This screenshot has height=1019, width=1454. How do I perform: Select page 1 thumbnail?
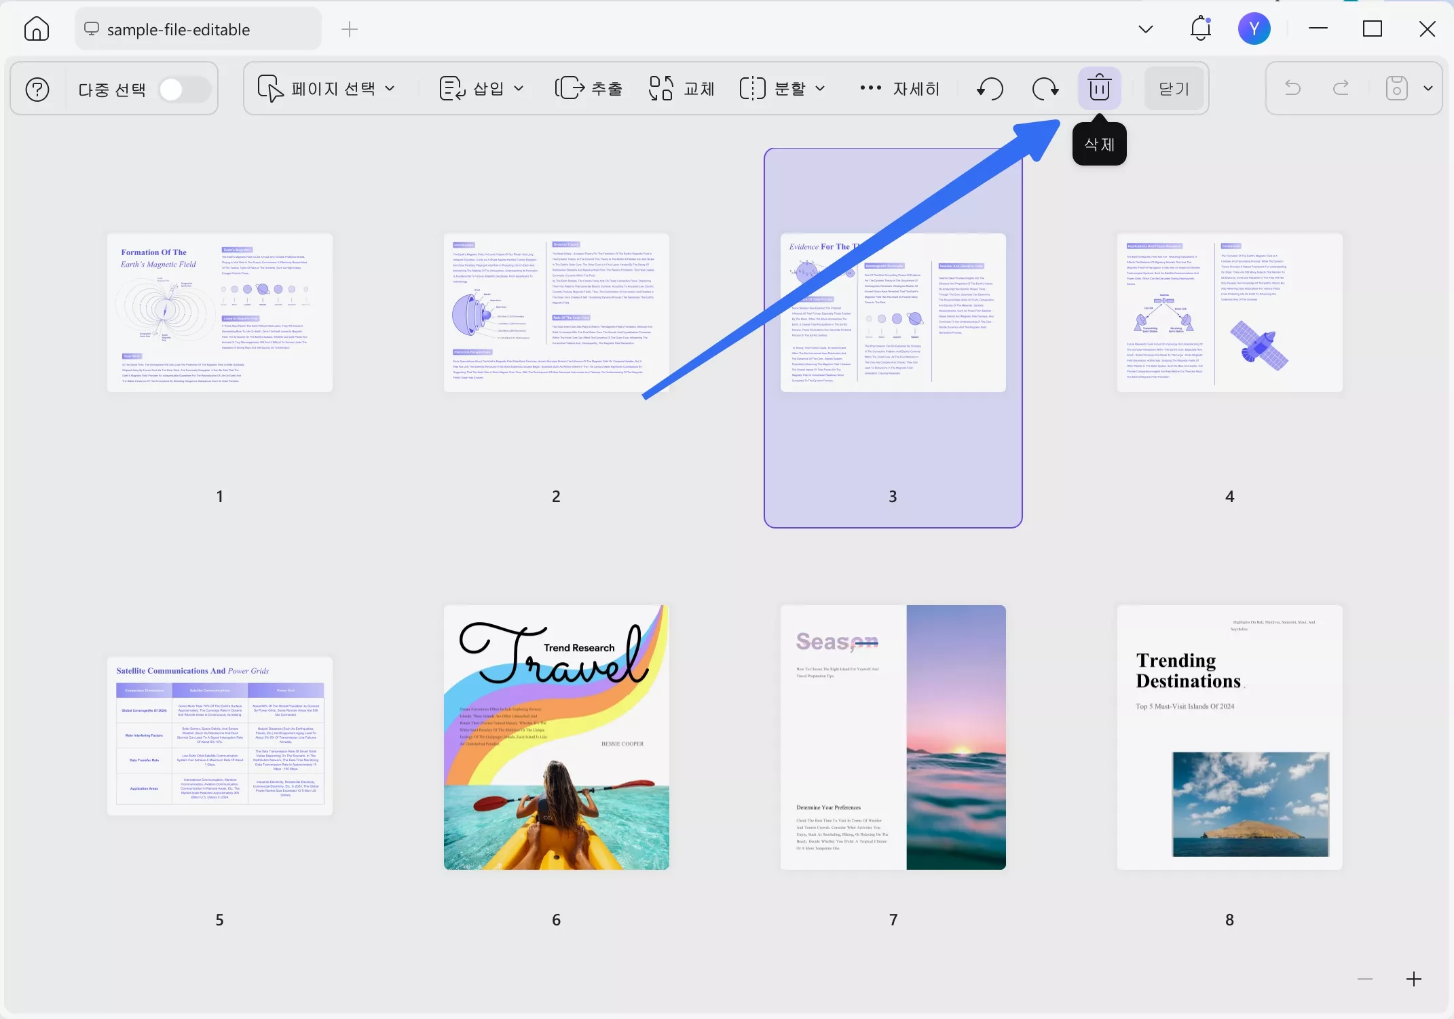tap(220, 313)
